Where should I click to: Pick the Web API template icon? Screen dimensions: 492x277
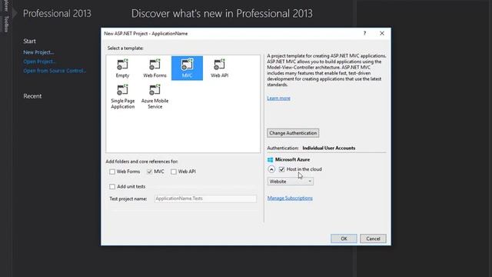[219, 65]
